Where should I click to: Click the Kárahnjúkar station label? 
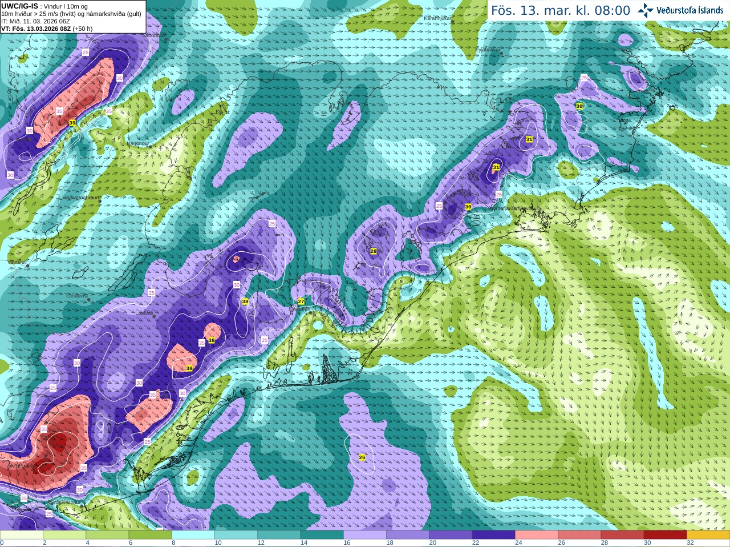(x=437, y=18)
